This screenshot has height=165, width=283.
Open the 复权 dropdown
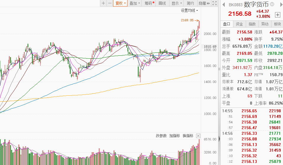click(121, 3)
